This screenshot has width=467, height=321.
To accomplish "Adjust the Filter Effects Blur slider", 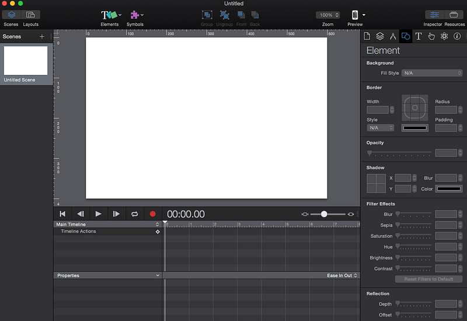I will [413, 214].
